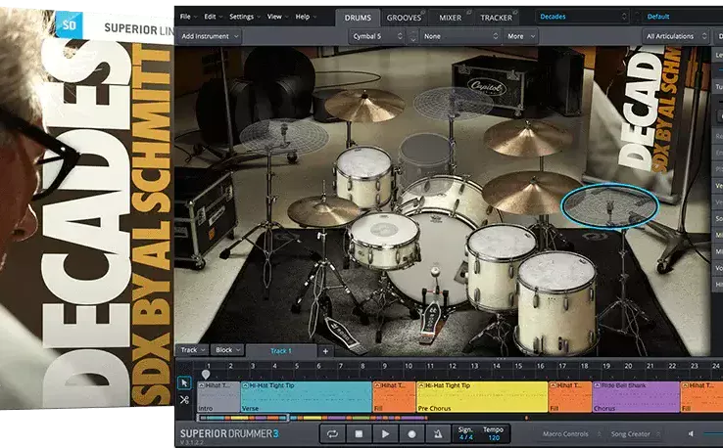Image resolution: width=723 pixels, height=448 pixels.
Task: Add a new track with the plus button
Action: (325, 351)
